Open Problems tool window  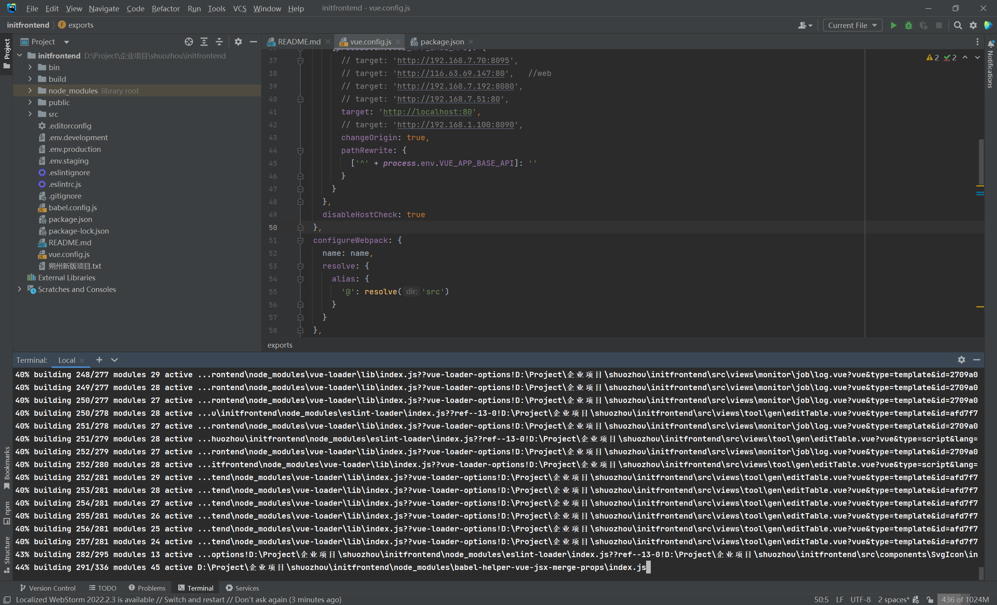(147, 588)
